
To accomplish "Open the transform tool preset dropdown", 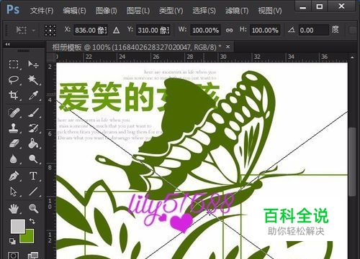I will 34,30.
